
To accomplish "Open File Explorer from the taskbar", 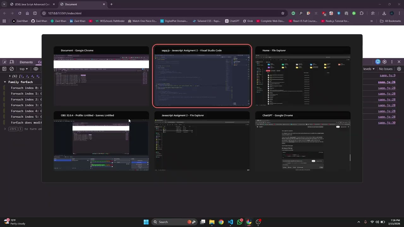I will 212,222.
